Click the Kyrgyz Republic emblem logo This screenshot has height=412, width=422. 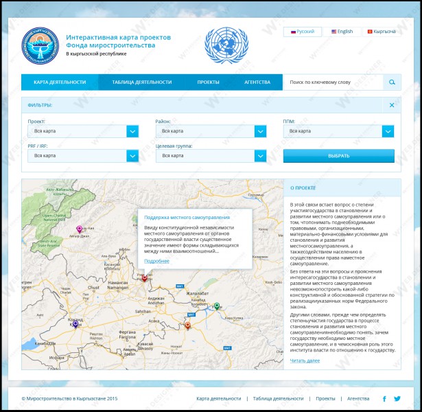(x=40, y=45)
